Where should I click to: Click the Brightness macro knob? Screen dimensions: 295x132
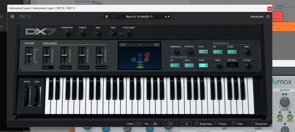(197, 124)
